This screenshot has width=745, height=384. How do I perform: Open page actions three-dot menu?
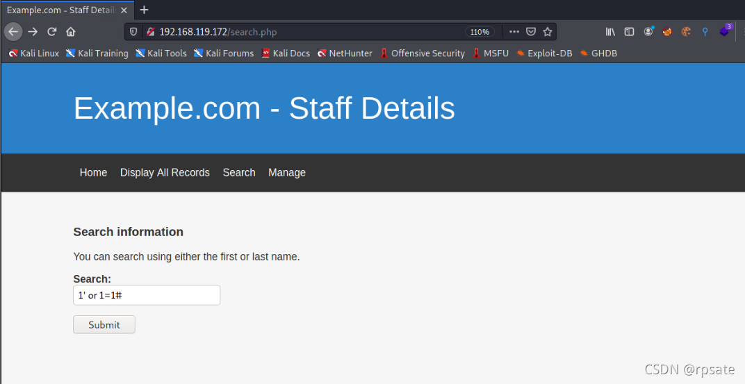(x=514, y=32)
